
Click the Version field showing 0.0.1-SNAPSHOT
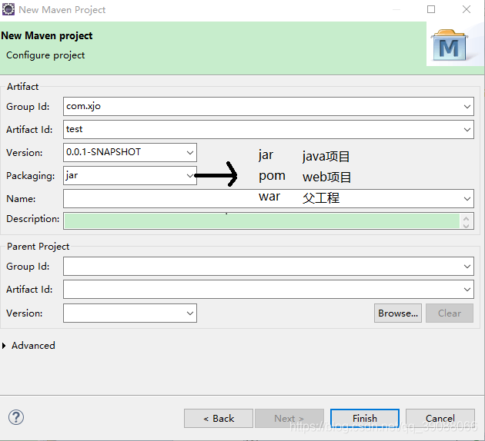(x=130, y=152)
